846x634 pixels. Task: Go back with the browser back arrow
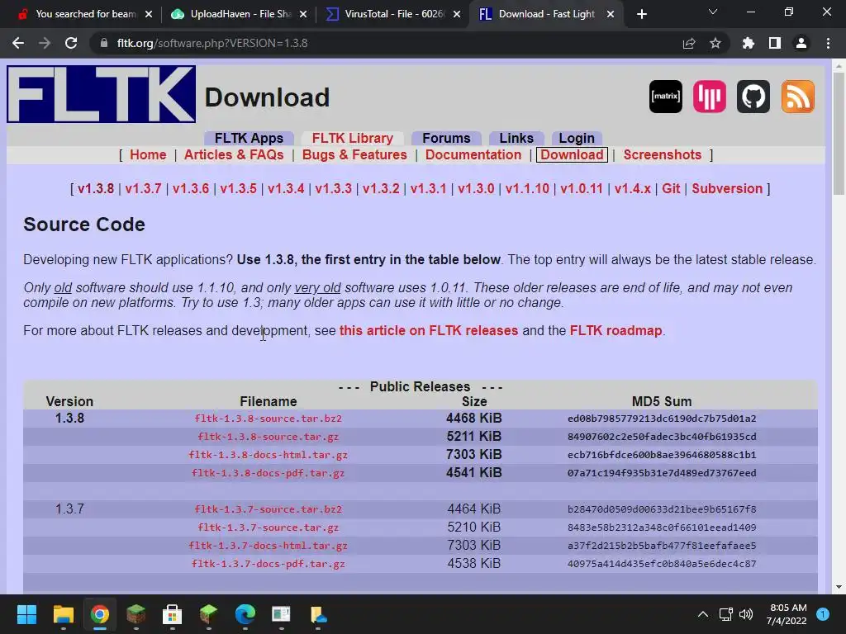pos(18,43)
